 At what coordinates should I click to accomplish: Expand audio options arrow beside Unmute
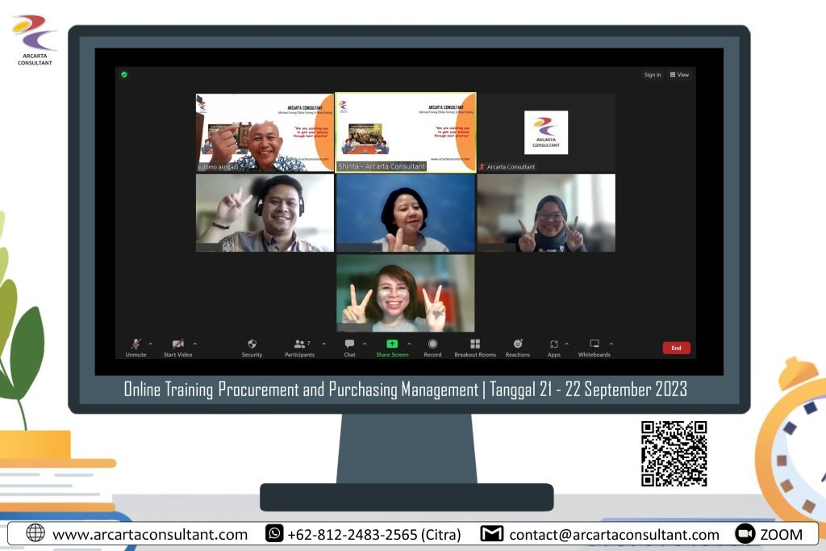click(152, 344)
